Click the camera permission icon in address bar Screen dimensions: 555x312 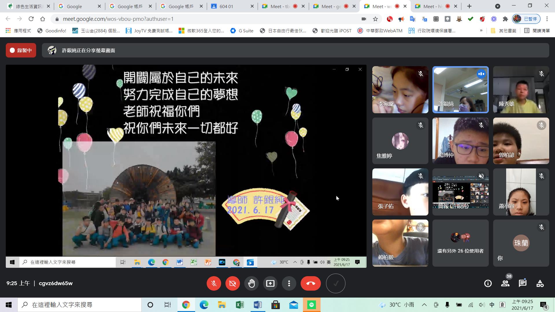364,19
